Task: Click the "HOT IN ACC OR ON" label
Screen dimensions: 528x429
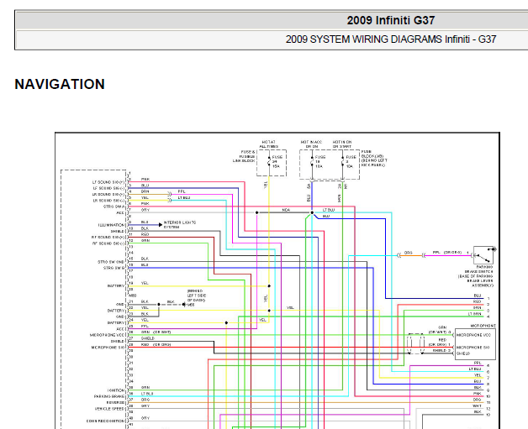Action: point(311,144)
